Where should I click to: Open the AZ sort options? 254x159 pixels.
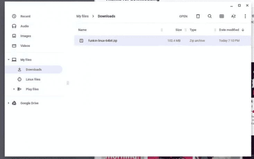coord(233,16)
